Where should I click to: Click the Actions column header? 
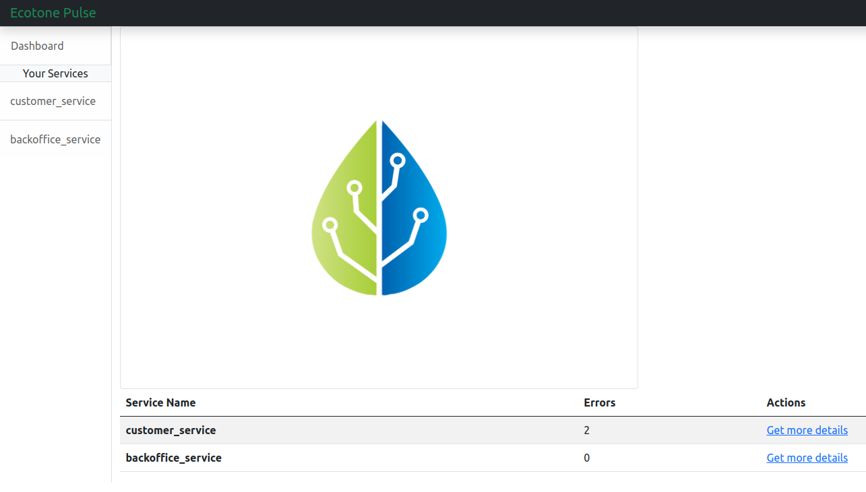pyautogui.click(x=786, y=402)
